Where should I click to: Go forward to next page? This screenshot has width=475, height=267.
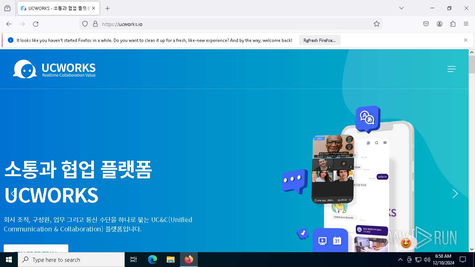(x=22, y=24)
